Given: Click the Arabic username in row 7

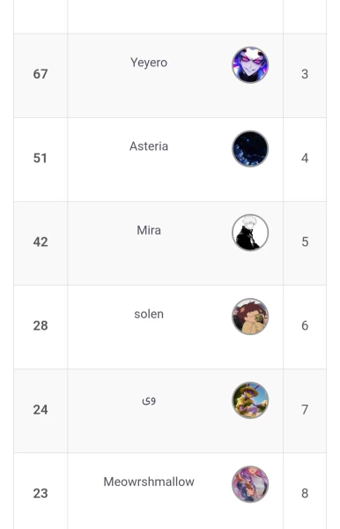Looking at the screenshot, I should pyautogui.click(x=149, y=400).
